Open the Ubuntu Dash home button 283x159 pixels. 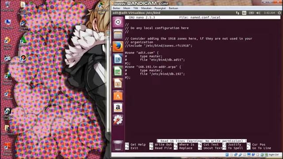point(118,22)
